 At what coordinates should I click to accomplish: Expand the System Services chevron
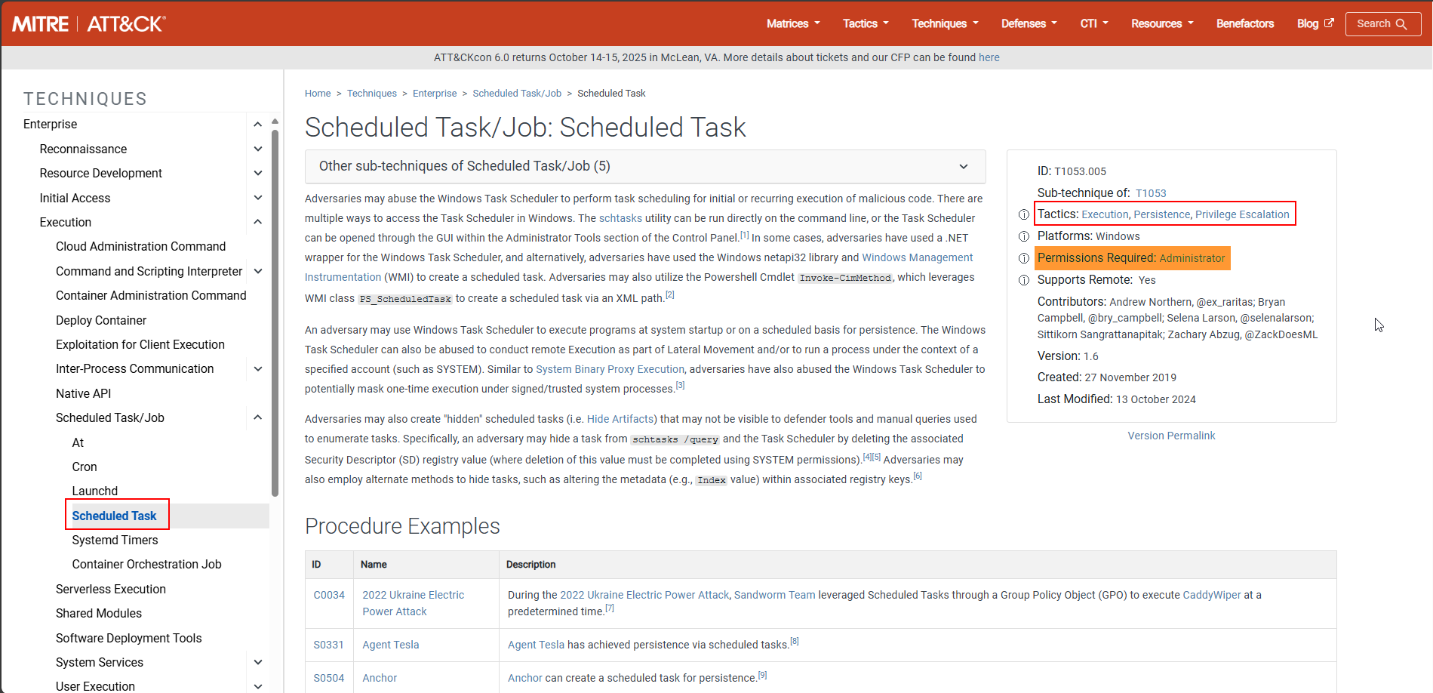pyautogui.click(x=257, y=662)
